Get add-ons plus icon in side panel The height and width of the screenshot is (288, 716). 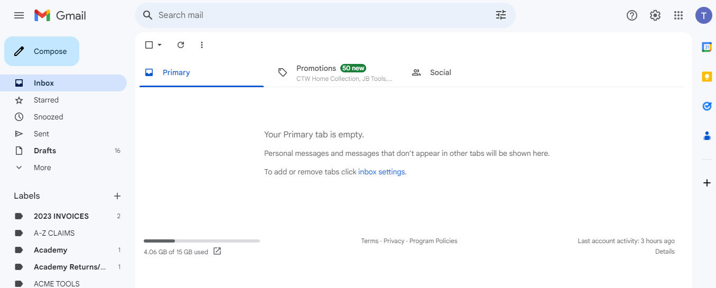click(x=707, y=183)
